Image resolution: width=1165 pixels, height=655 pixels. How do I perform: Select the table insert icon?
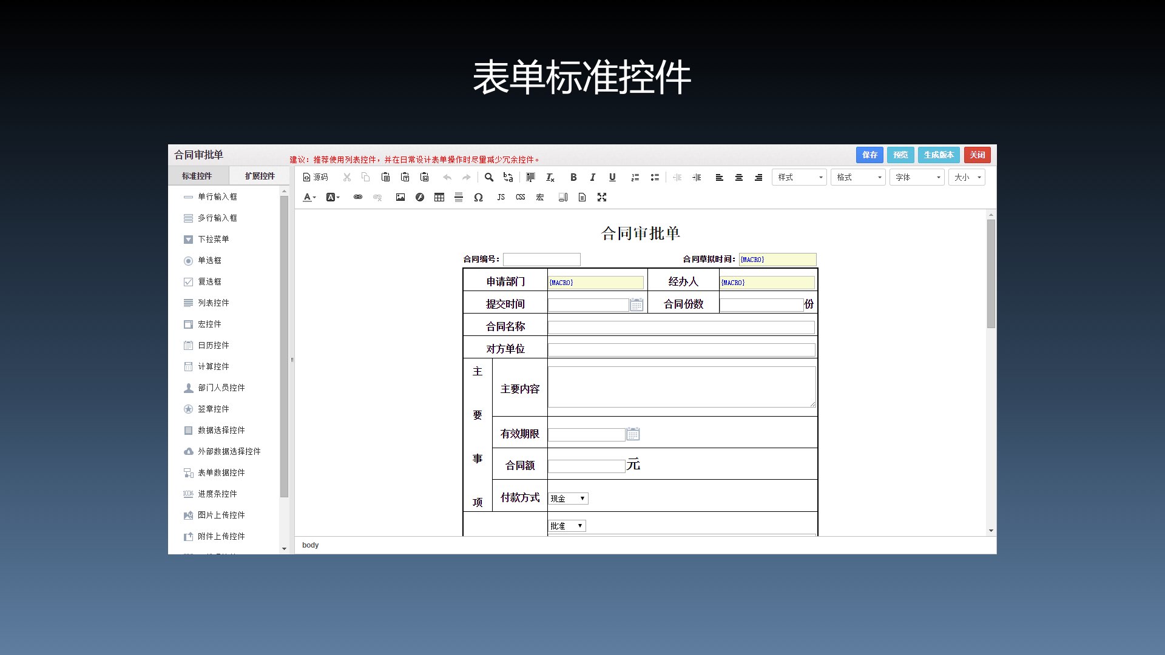pos(439,198)
